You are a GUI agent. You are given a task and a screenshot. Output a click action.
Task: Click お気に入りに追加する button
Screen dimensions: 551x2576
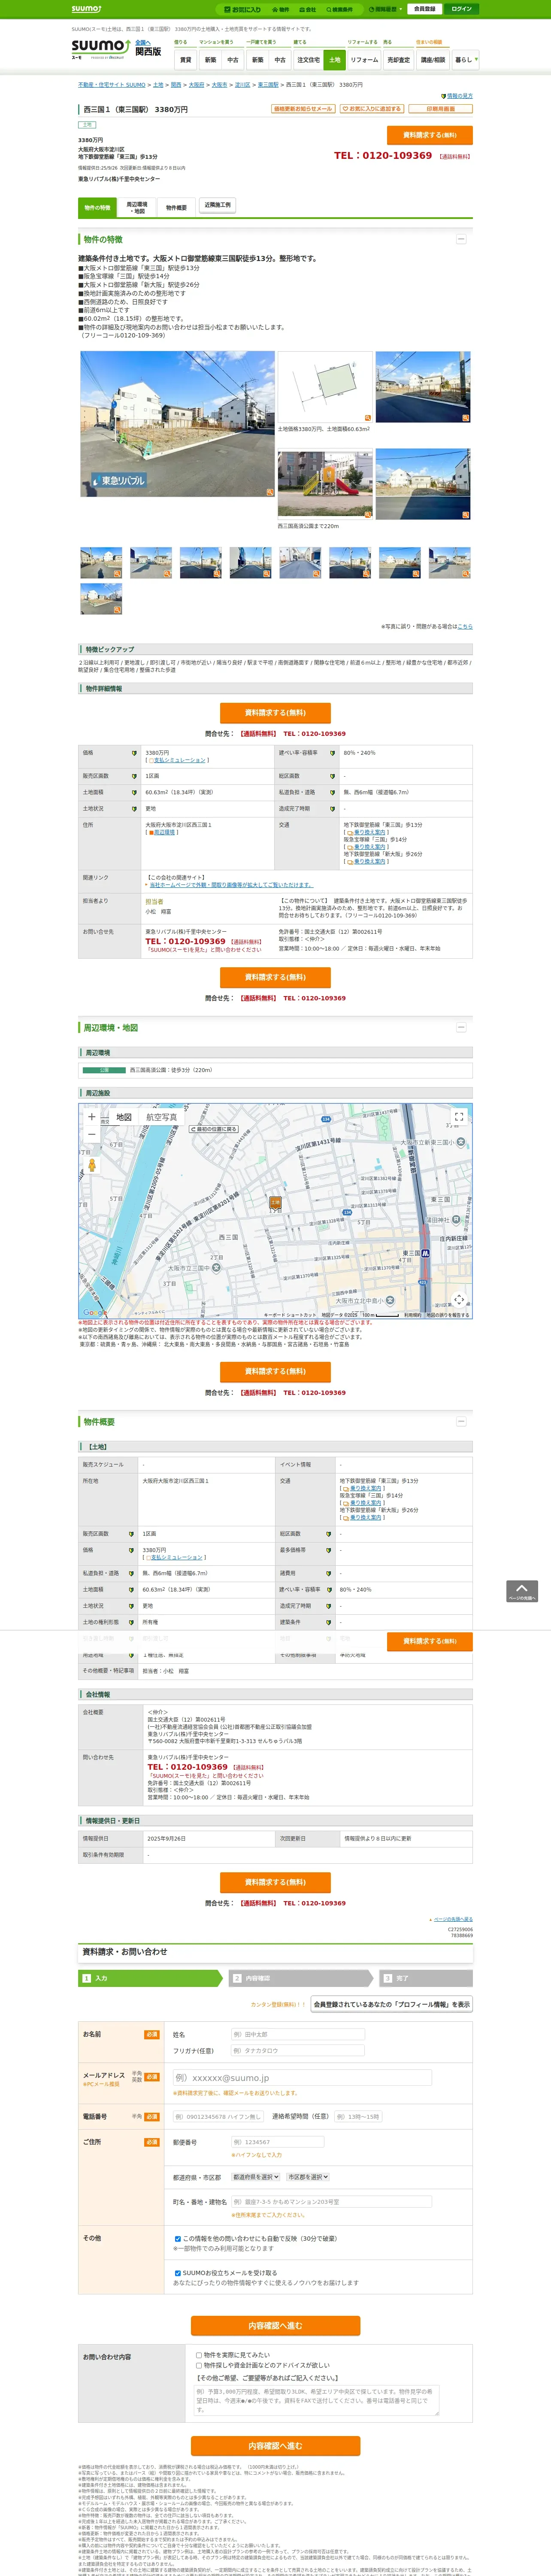click(x=372, y=108)
